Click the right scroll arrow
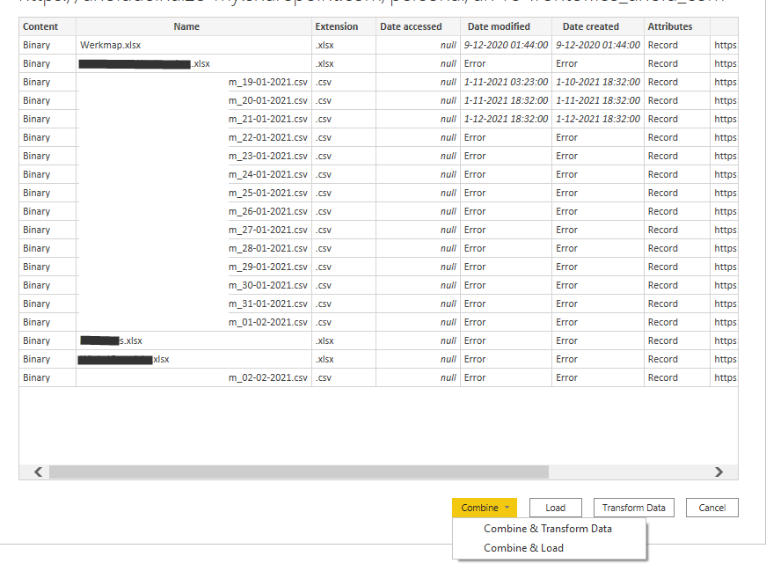Viewport: 766px width, 578px height. 719,472
